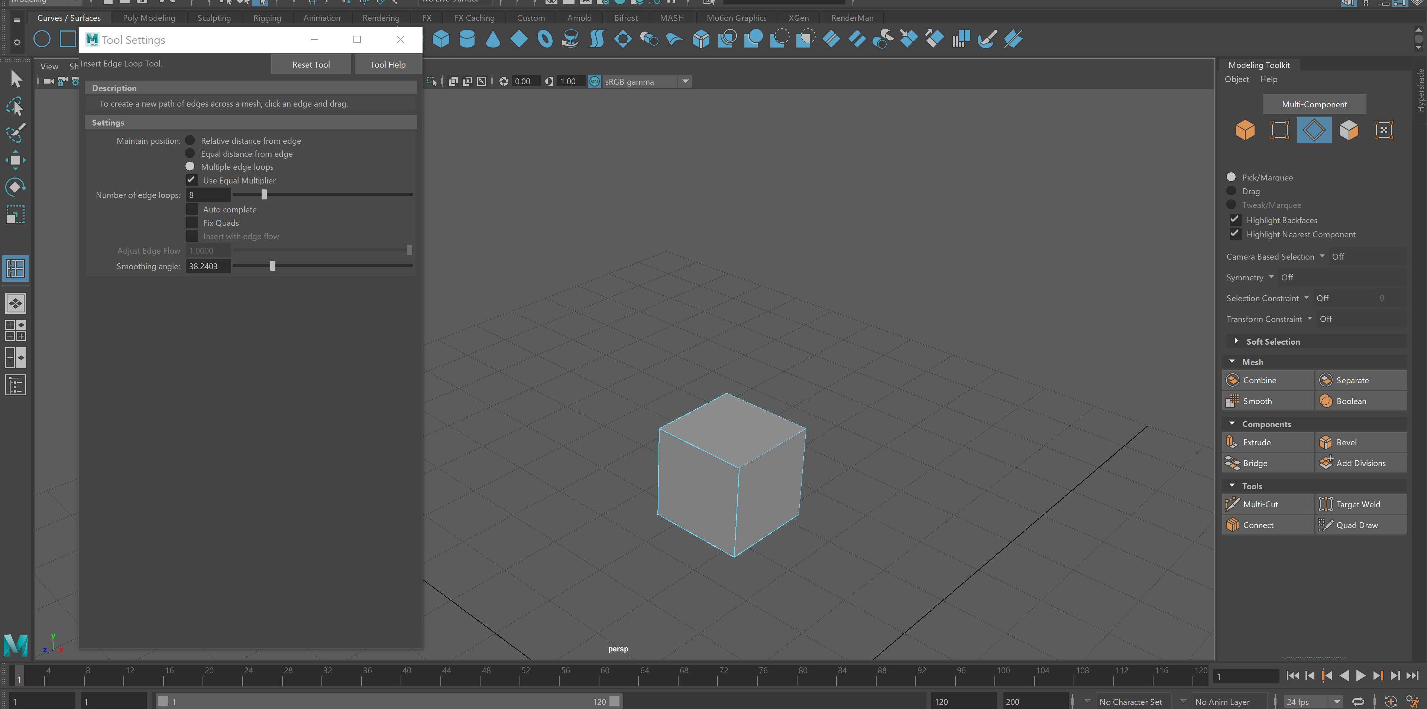Create a polygon torus from the shelf
1427x709 pixels.
coord(545,39)
